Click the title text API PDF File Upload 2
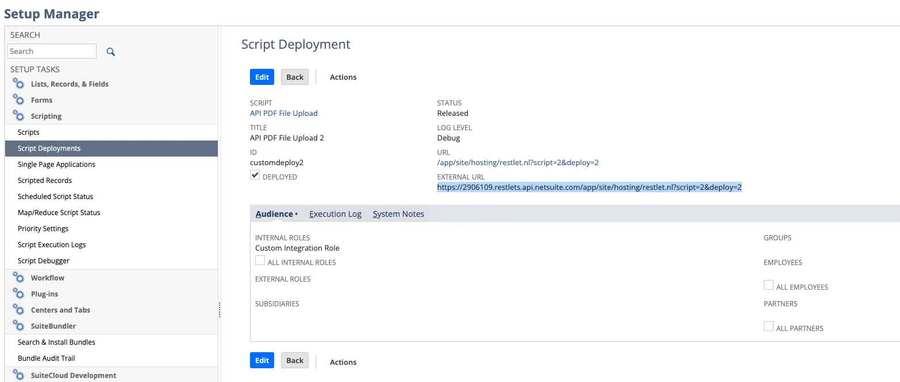The height and width of the screenshot is (382, 900). (287, 138)
